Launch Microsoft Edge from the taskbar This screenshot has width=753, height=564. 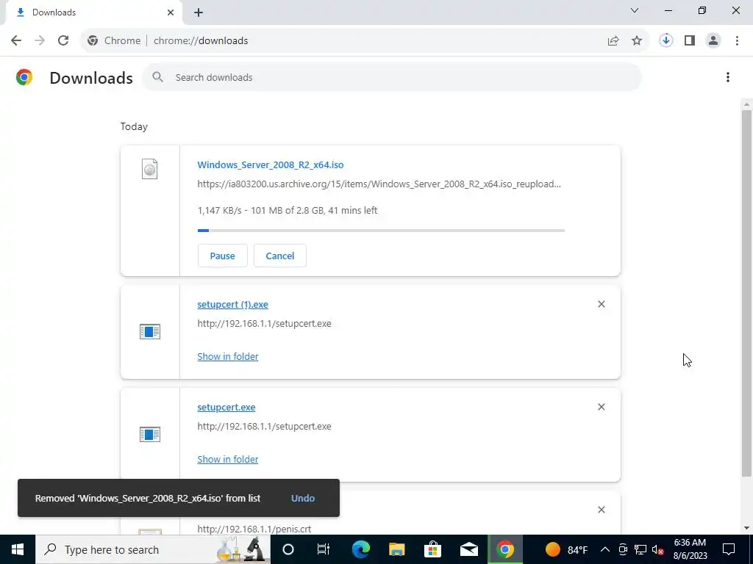click(360, 549)
